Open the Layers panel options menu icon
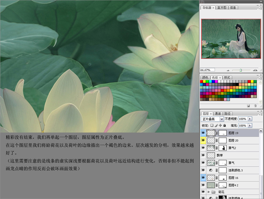This screenshot has width=264, height=199. click(260, 115)
